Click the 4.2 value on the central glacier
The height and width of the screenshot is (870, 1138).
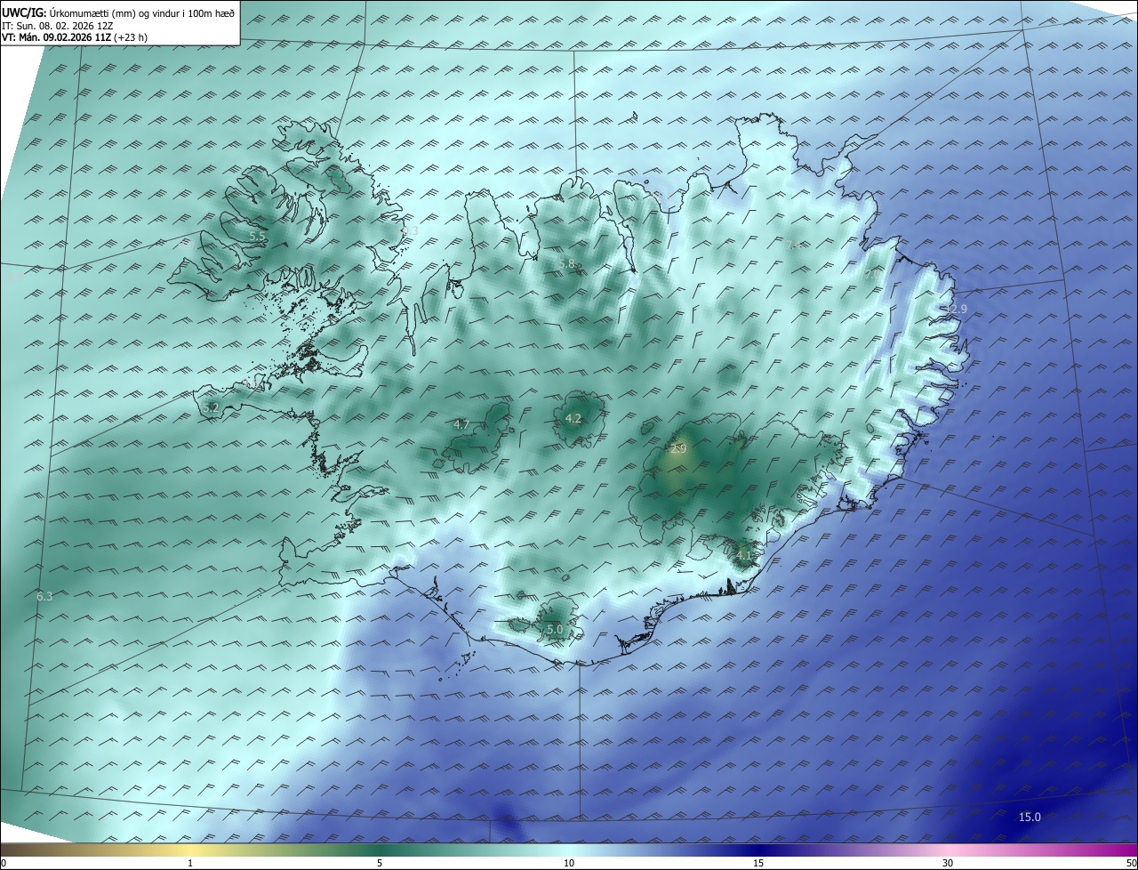573,418
